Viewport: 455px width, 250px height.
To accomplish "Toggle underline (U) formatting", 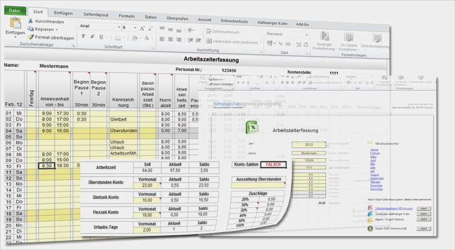I will (101, 37).
